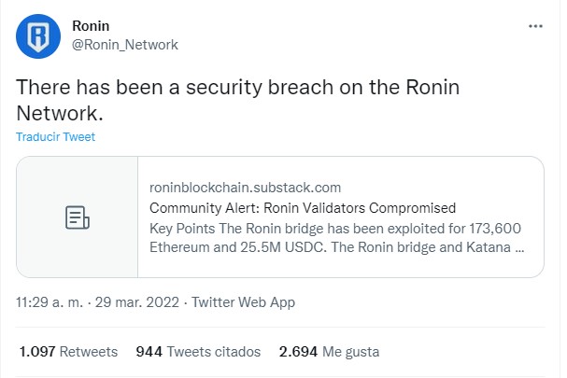567x378 pixels.
Task: Click the article document icon in link card
Action: 77,217
